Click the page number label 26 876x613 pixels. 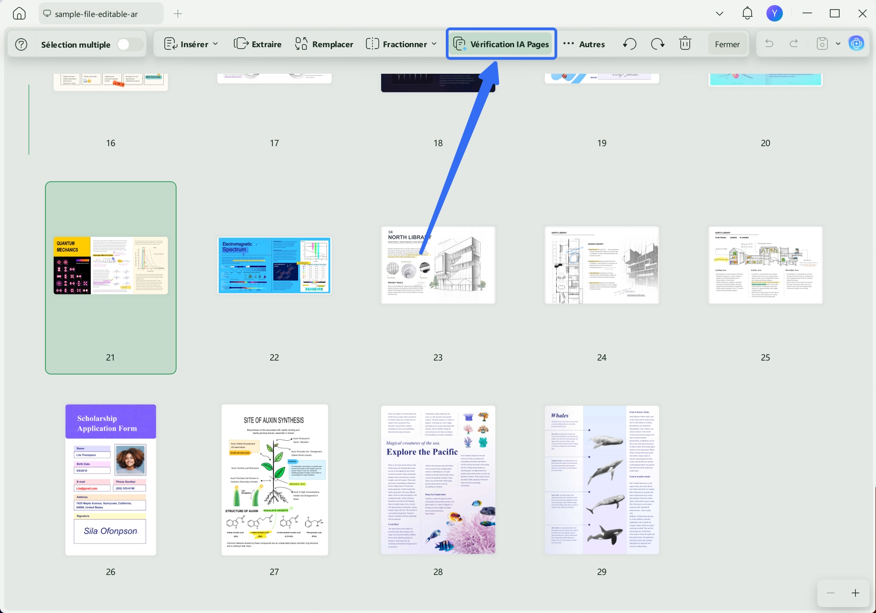[111, 572]
